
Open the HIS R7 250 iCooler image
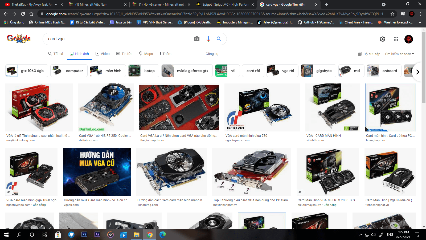106,107
